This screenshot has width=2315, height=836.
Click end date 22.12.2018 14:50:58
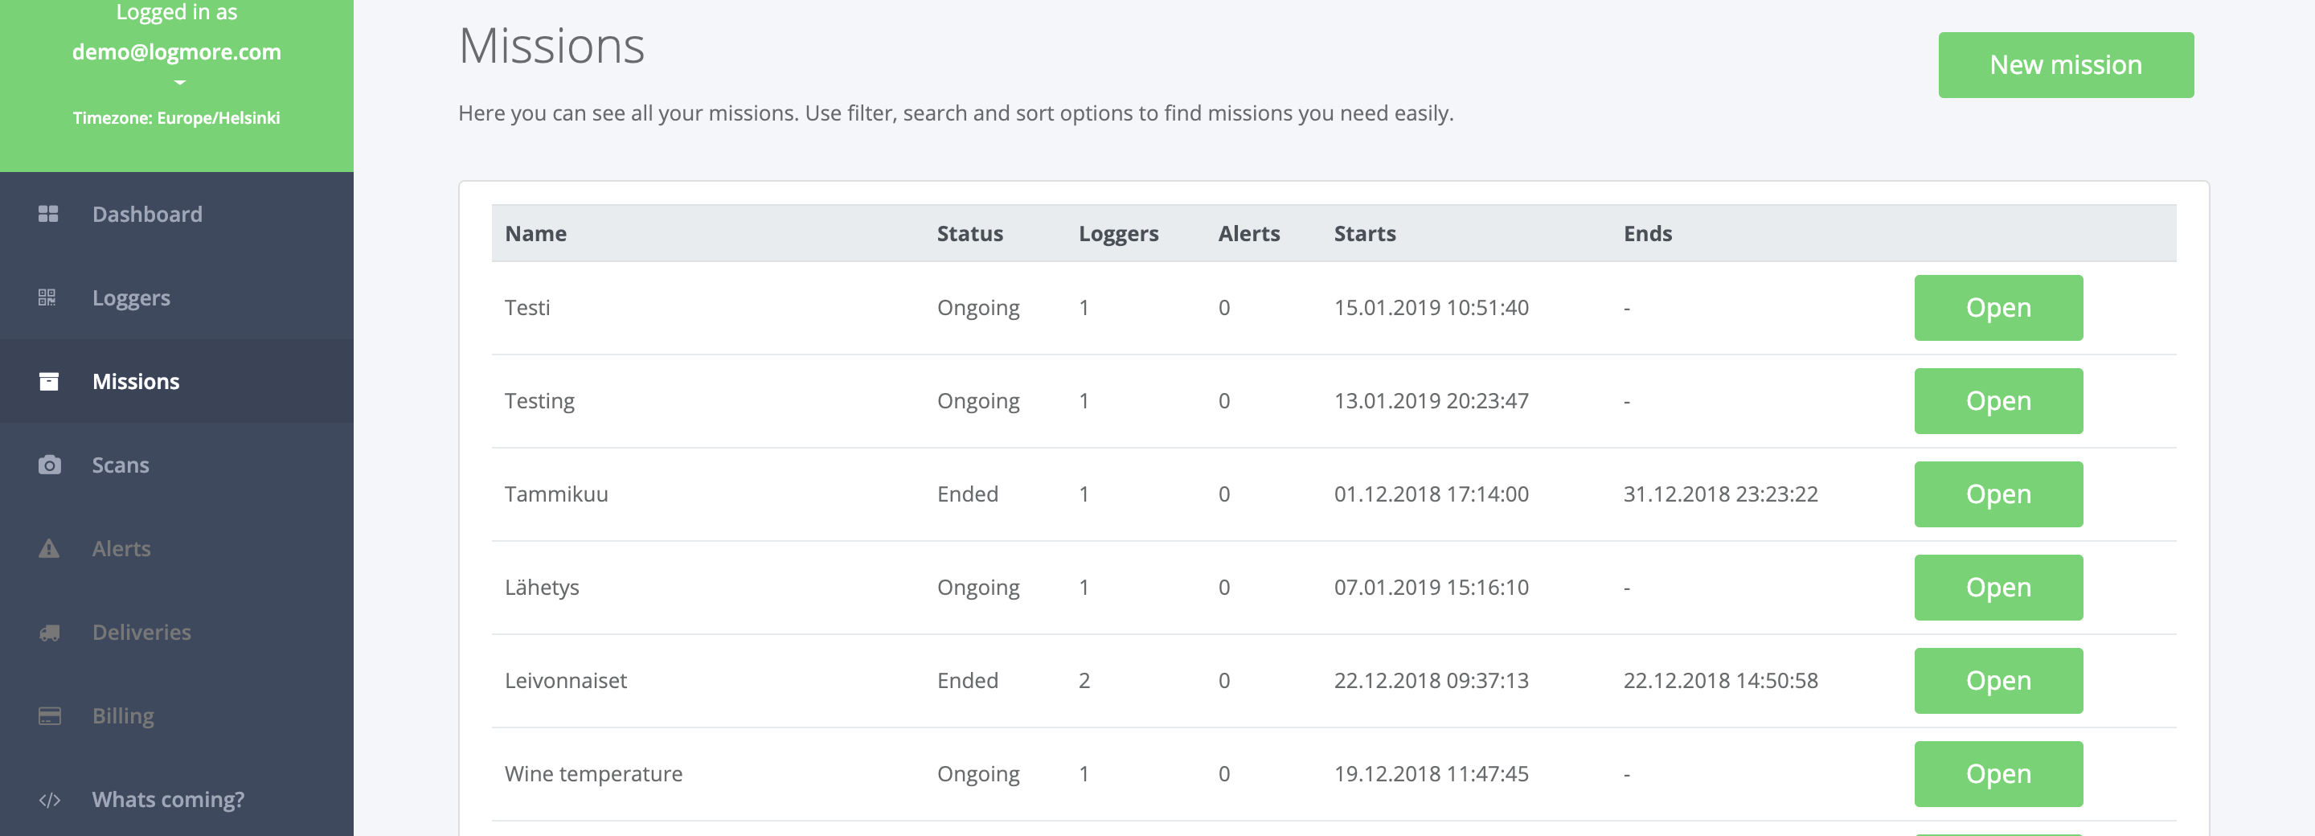tap(1720, 681)
